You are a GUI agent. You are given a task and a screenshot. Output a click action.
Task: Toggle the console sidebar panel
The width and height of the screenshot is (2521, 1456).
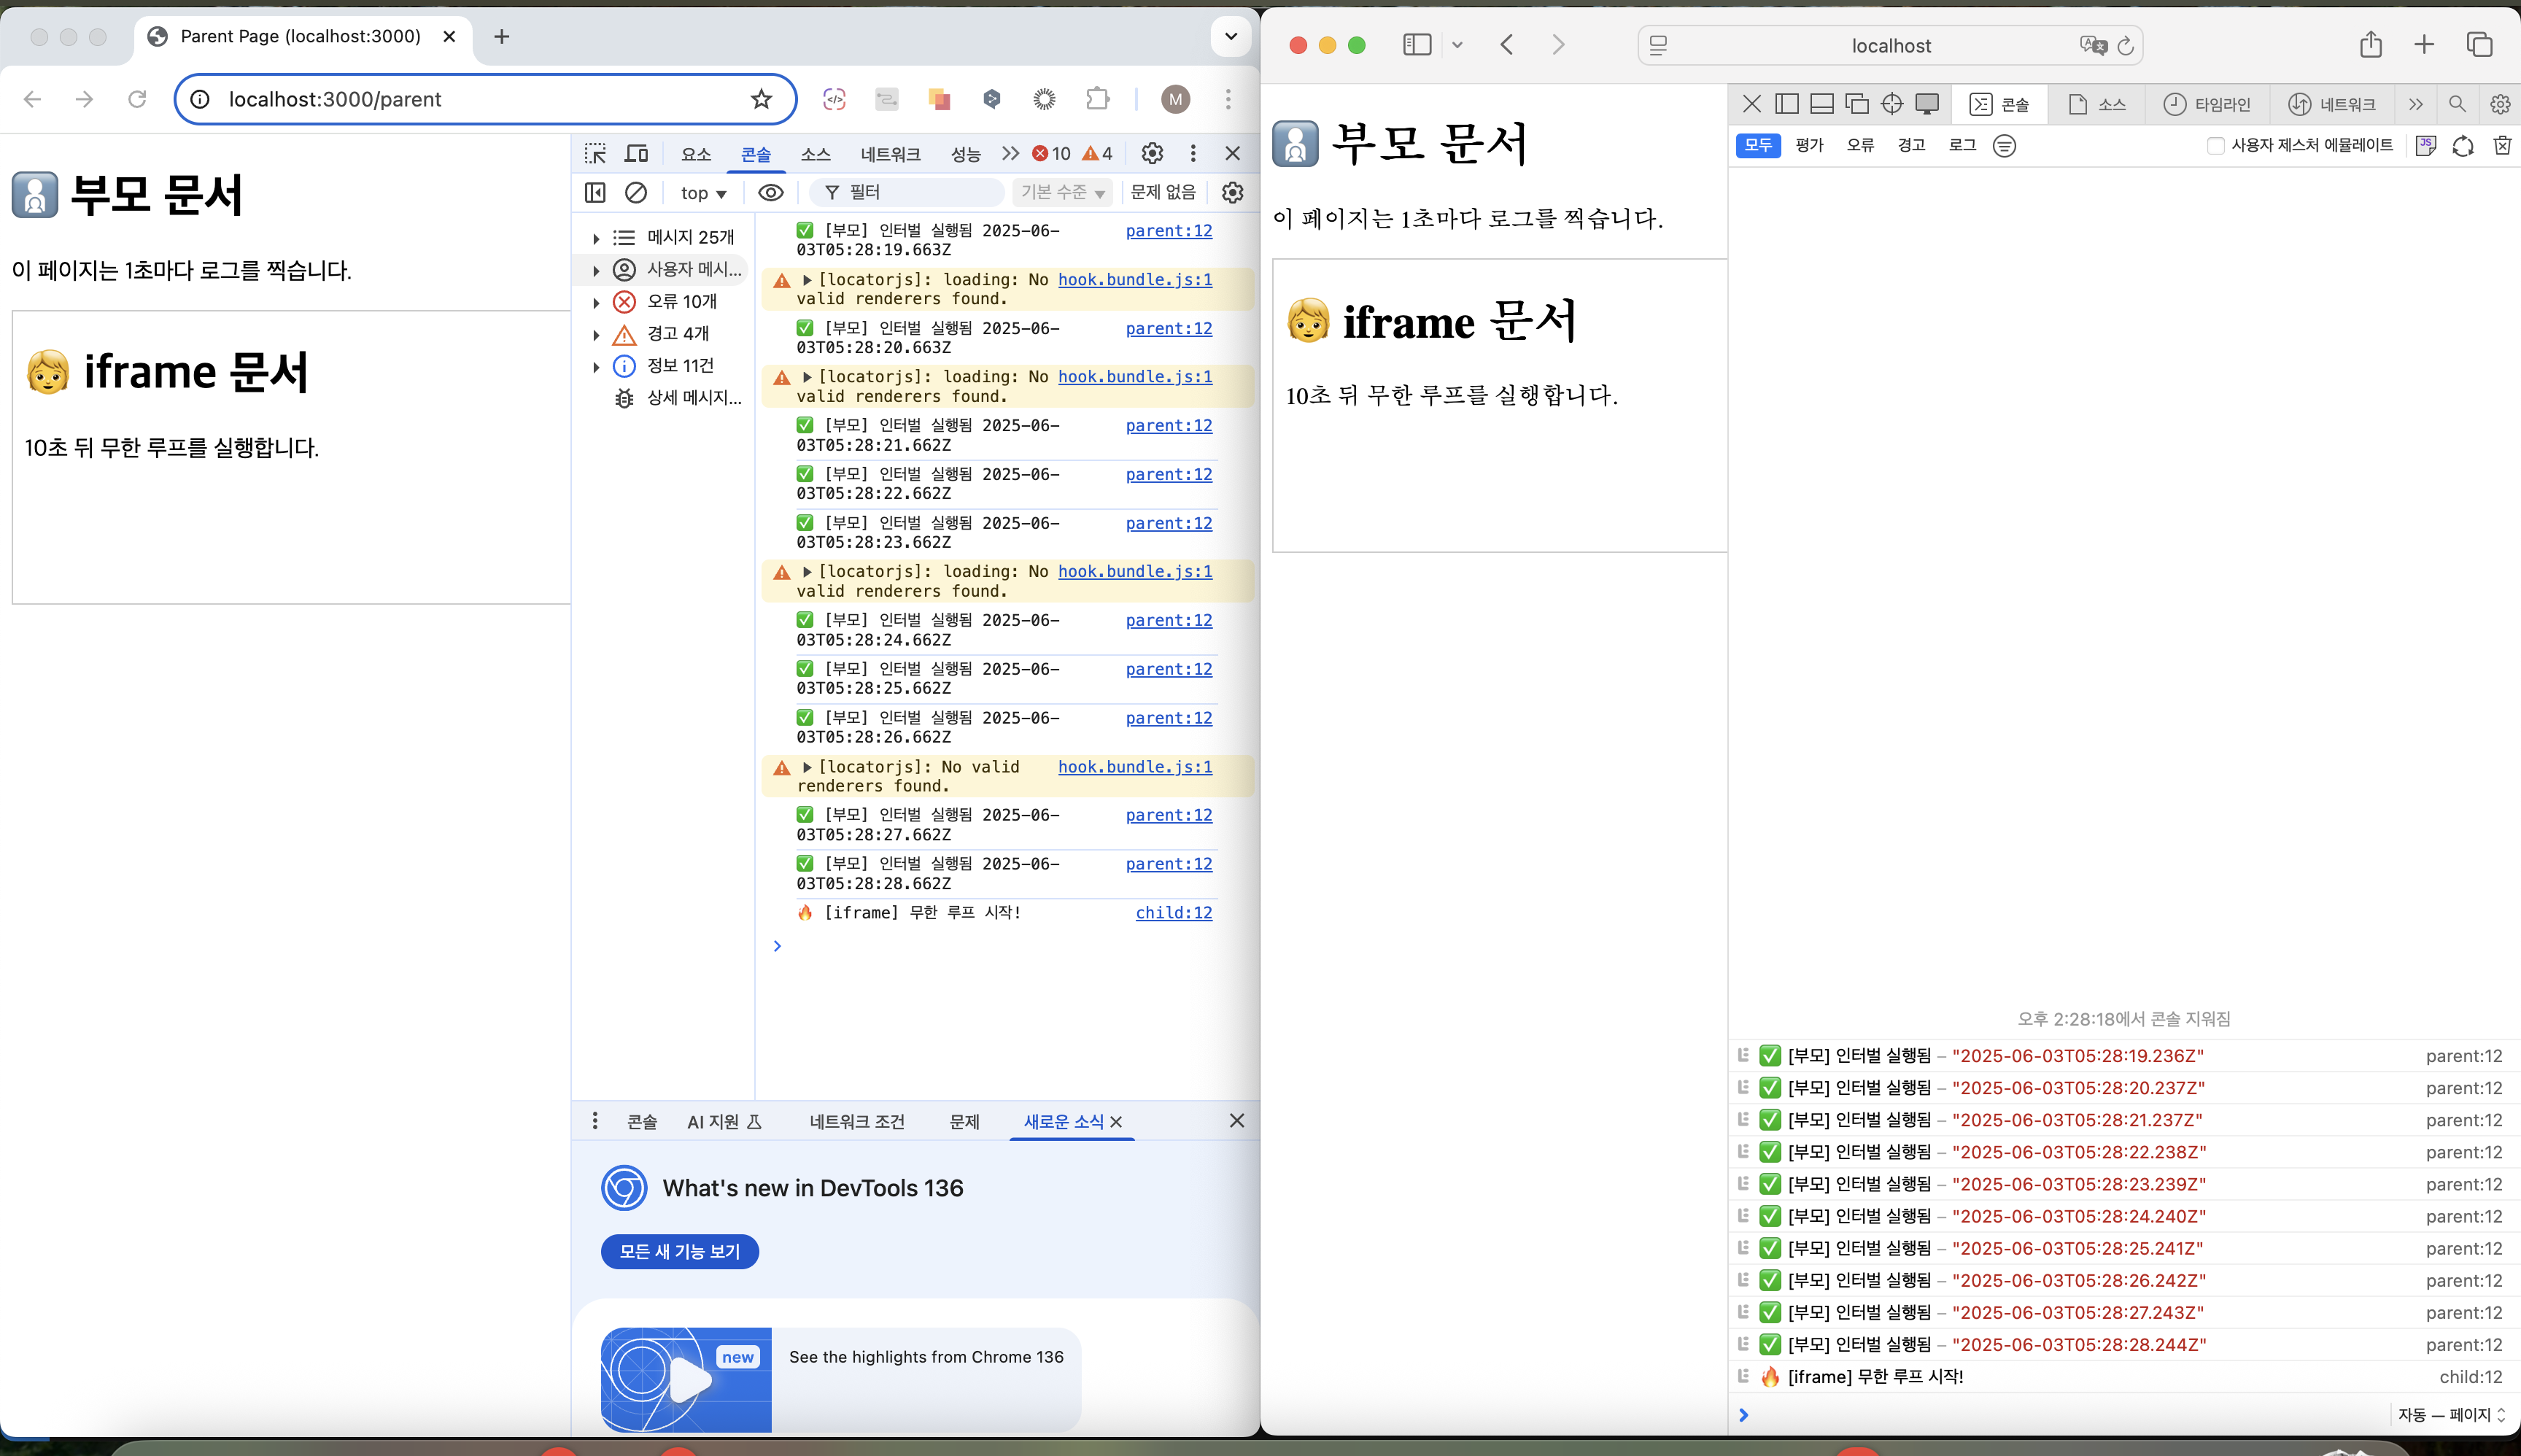595,192
